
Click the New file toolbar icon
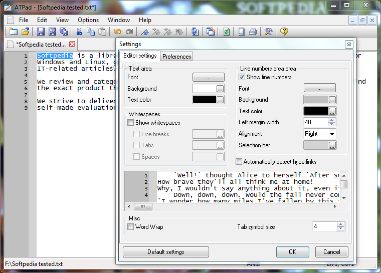14,32
